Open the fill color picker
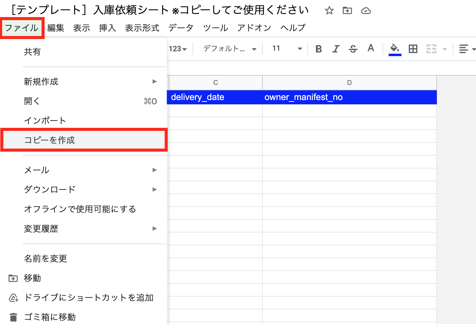The height and width of the screenshot is (324, 476). (x=395, y=49)
